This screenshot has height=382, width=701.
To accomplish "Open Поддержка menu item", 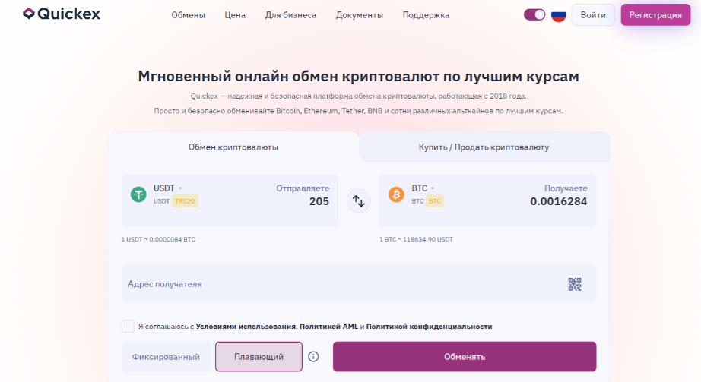I will 426,15.
